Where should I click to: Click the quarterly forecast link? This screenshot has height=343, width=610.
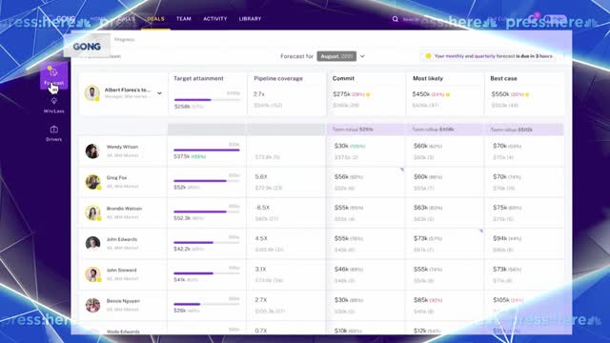[485, 56]
